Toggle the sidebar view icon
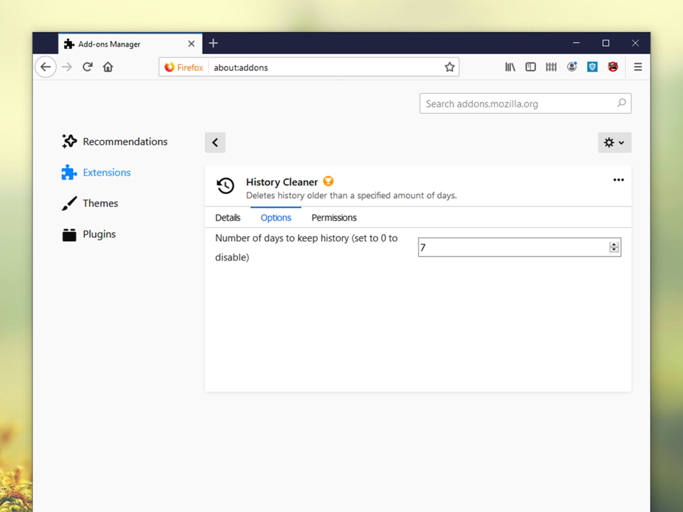The image size is (683, 512). pyautogui.click(x=530, y=67)
